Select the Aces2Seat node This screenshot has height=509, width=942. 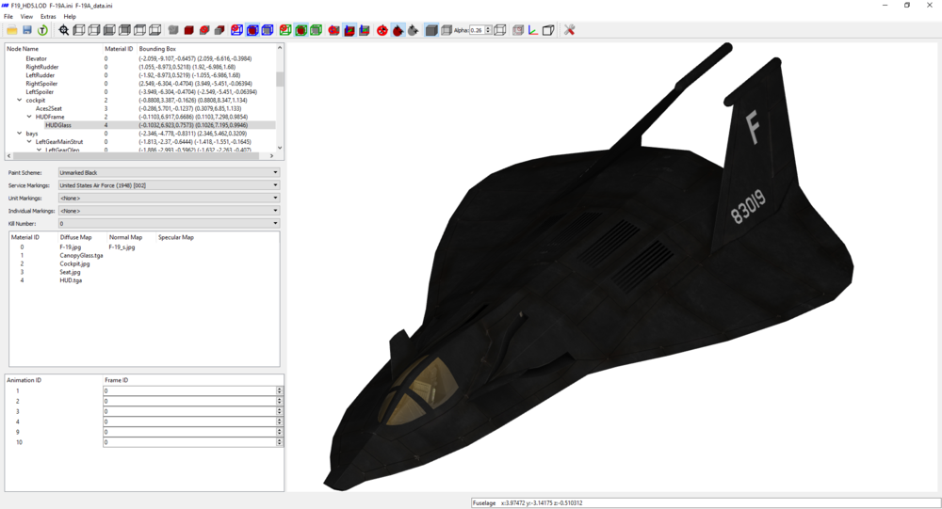(x=49, y=108)
